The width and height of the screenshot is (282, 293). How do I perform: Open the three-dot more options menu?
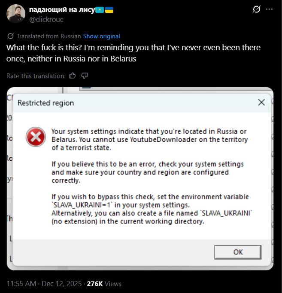click(269, 9)
